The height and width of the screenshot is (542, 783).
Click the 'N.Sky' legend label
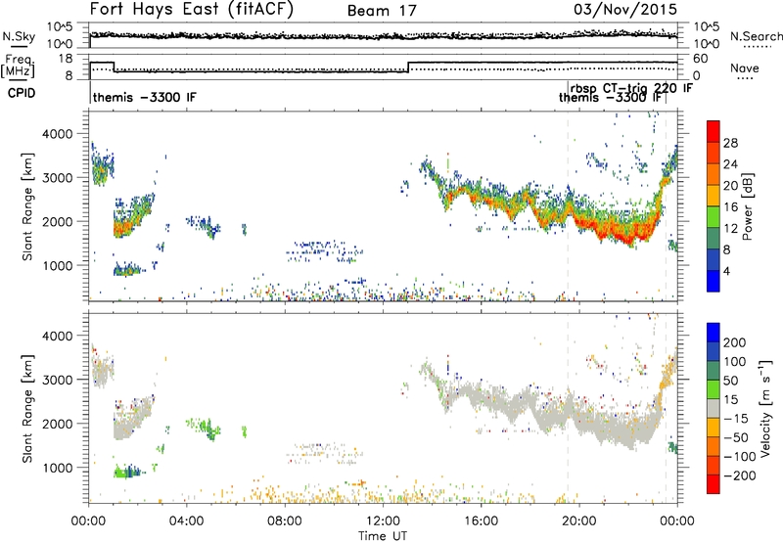(x=19, y=36)
